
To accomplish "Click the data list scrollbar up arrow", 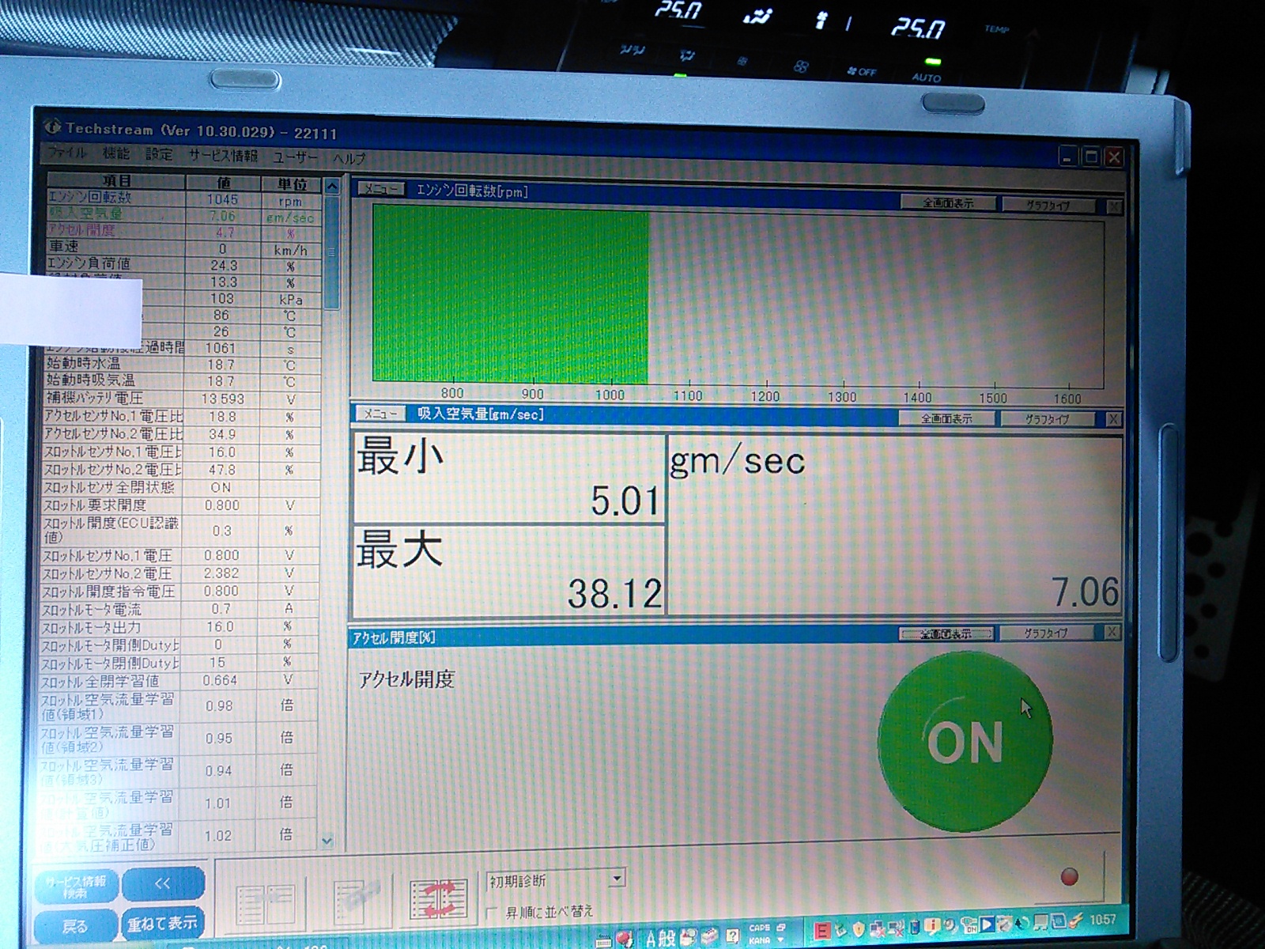I will point(332,187).
